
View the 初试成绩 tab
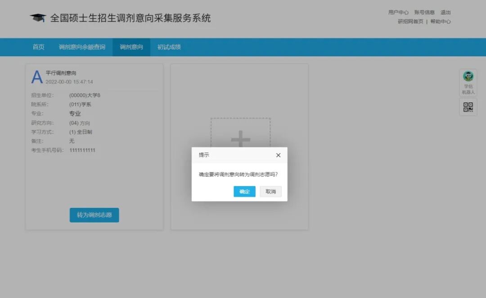coord(168,47)
